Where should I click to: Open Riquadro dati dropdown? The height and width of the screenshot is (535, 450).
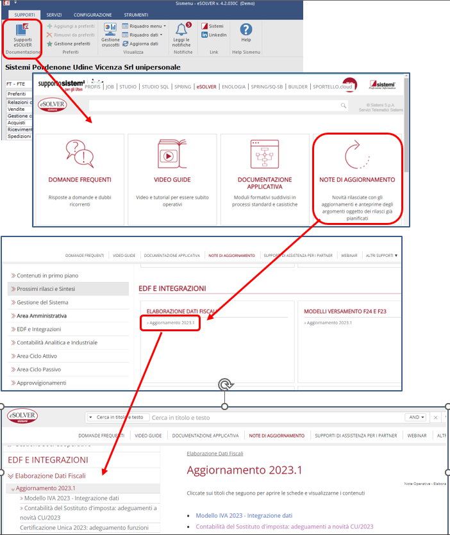pyautogui.click(x=142, y=35)
